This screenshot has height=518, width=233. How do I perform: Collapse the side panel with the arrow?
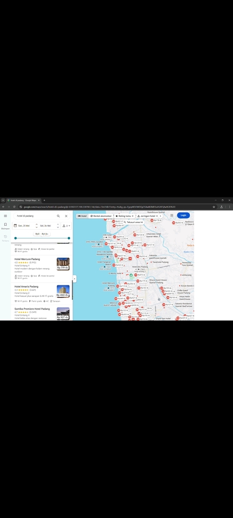point(74,279)
